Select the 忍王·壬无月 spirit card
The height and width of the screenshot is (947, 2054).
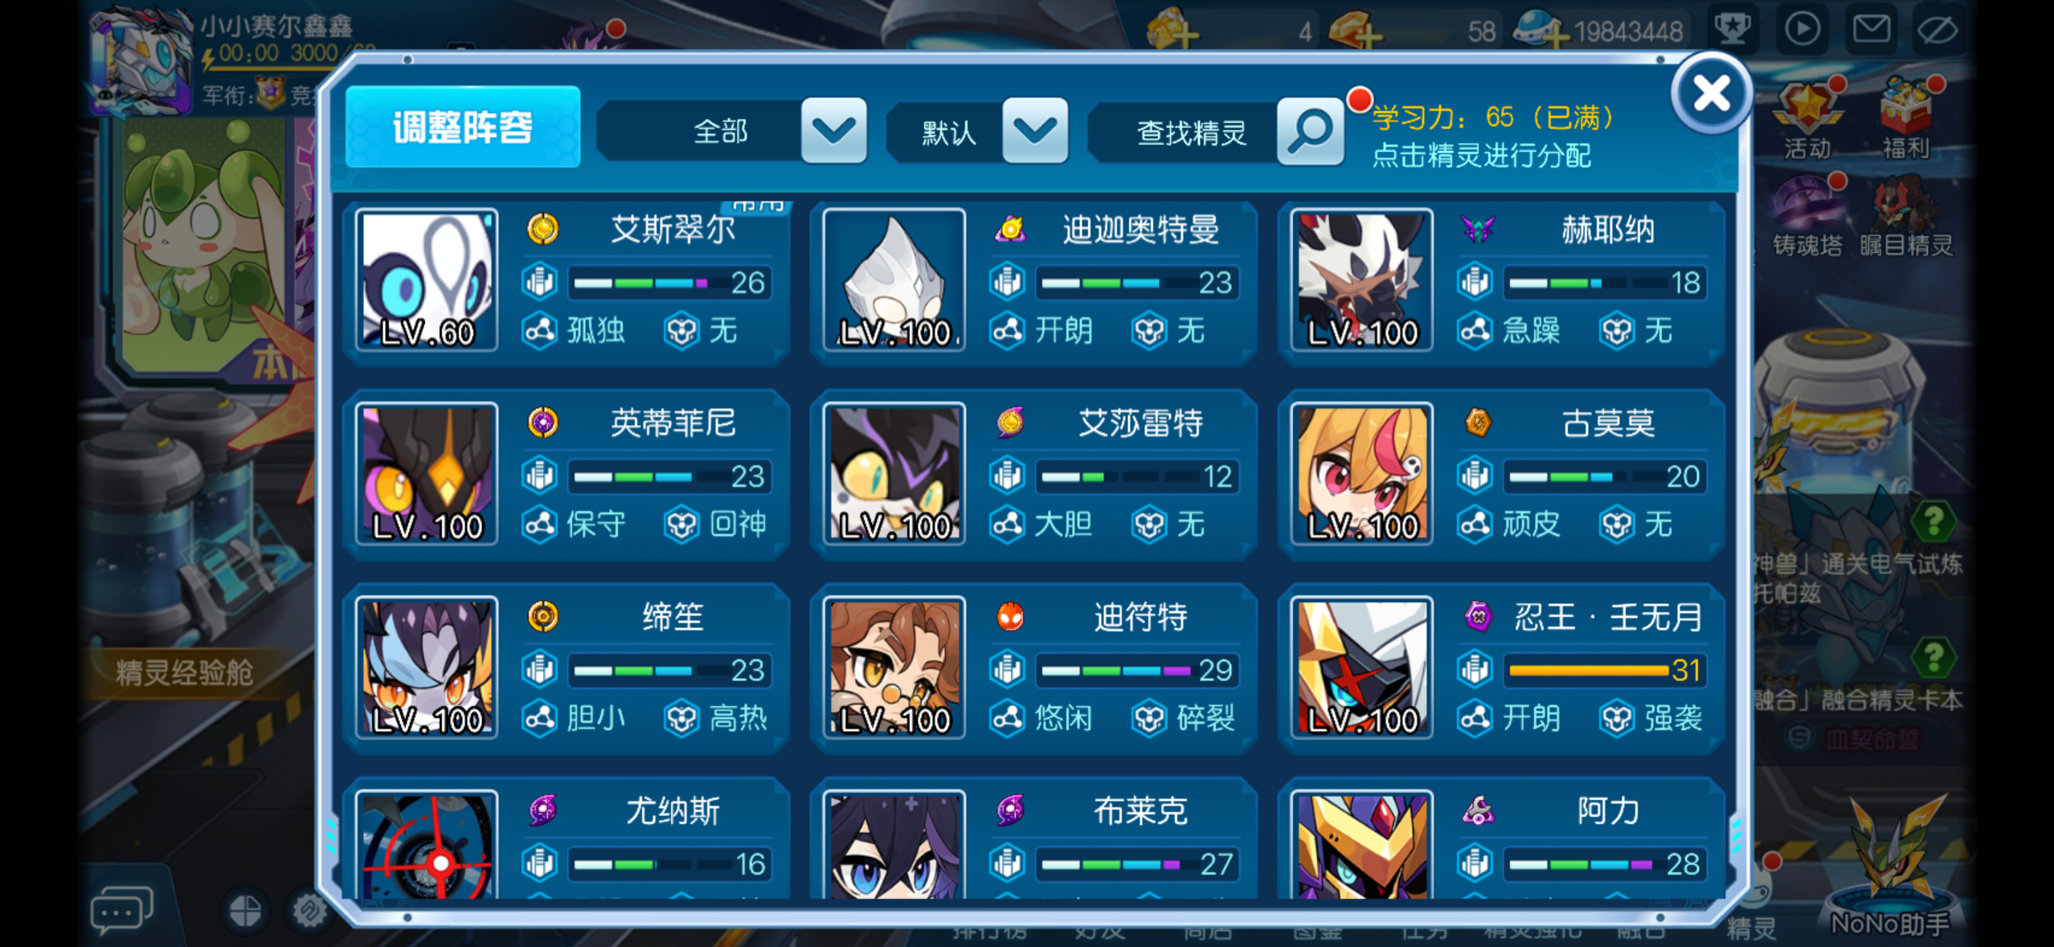[1501, 668]
